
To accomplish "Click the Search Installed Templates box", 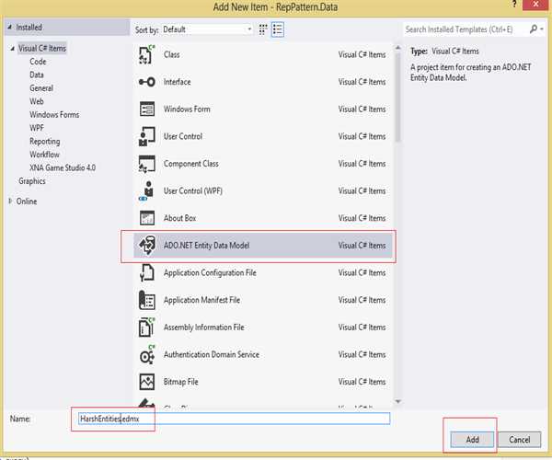I will click(x=466, y=29).
